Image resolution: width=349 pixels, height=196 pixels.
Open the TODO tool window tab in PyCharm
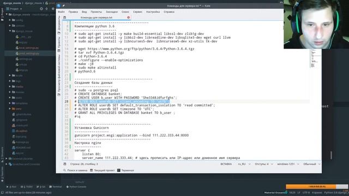(x=27, y=187)
